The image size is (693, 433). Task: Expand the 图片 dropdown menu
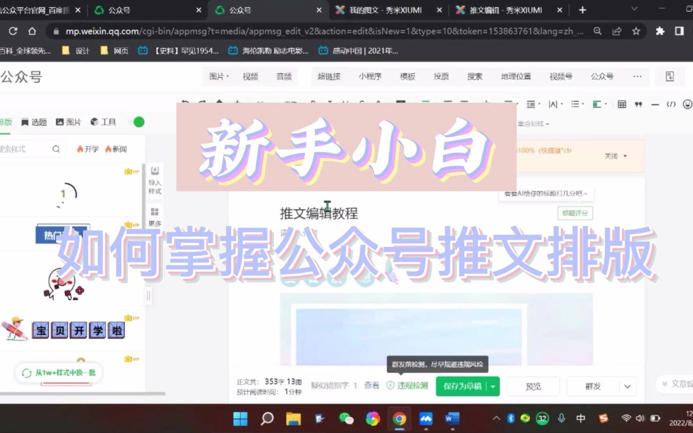(x=219, y=77)
